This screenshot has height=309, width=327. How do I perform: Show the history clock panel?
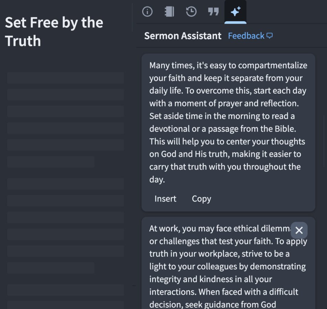[191, 11]
